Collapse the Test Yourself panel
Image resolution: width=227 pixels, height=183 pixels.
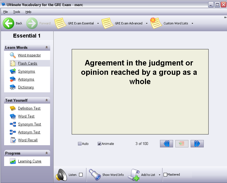point(46,100)
